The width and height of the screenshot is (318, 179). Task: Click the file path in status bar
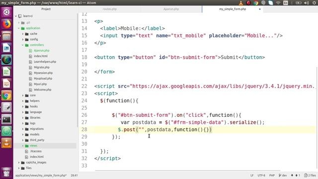click(x=41, y=176)
